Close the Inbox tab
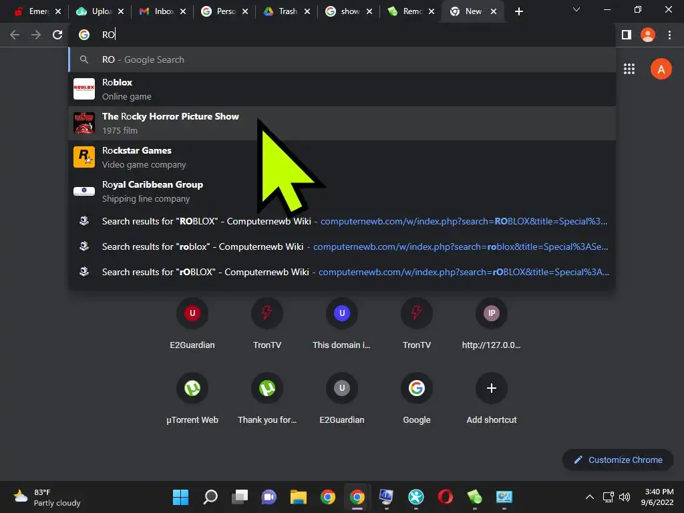Screen dimensions: 684x513 [x=183, y=11]
